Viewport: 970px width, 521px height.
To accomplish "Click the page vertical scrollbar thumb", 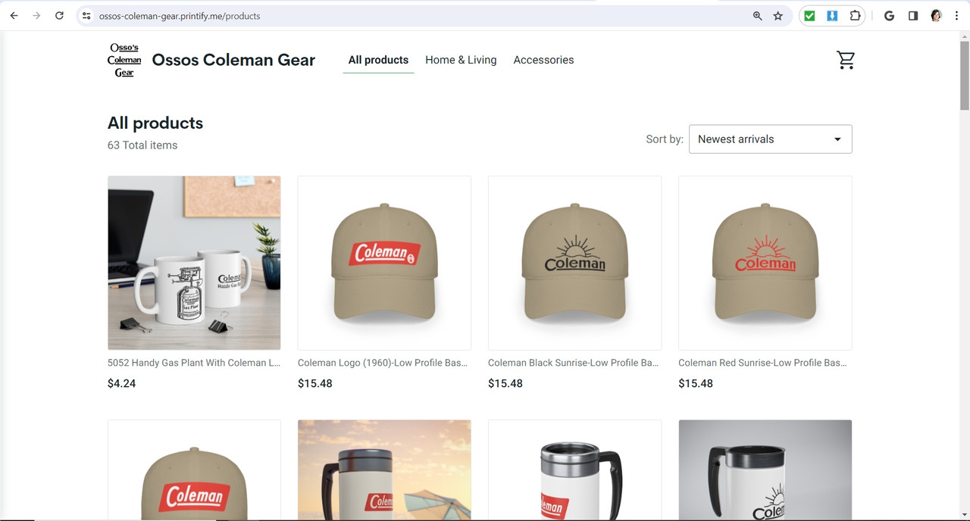I will click(964, 76).
